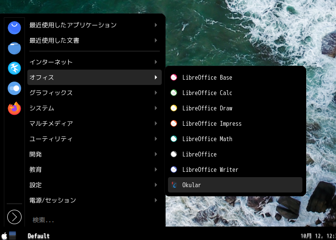336x240 pixels.
Task: Open LibreOffice Writer
Action: tap(235, 170)
